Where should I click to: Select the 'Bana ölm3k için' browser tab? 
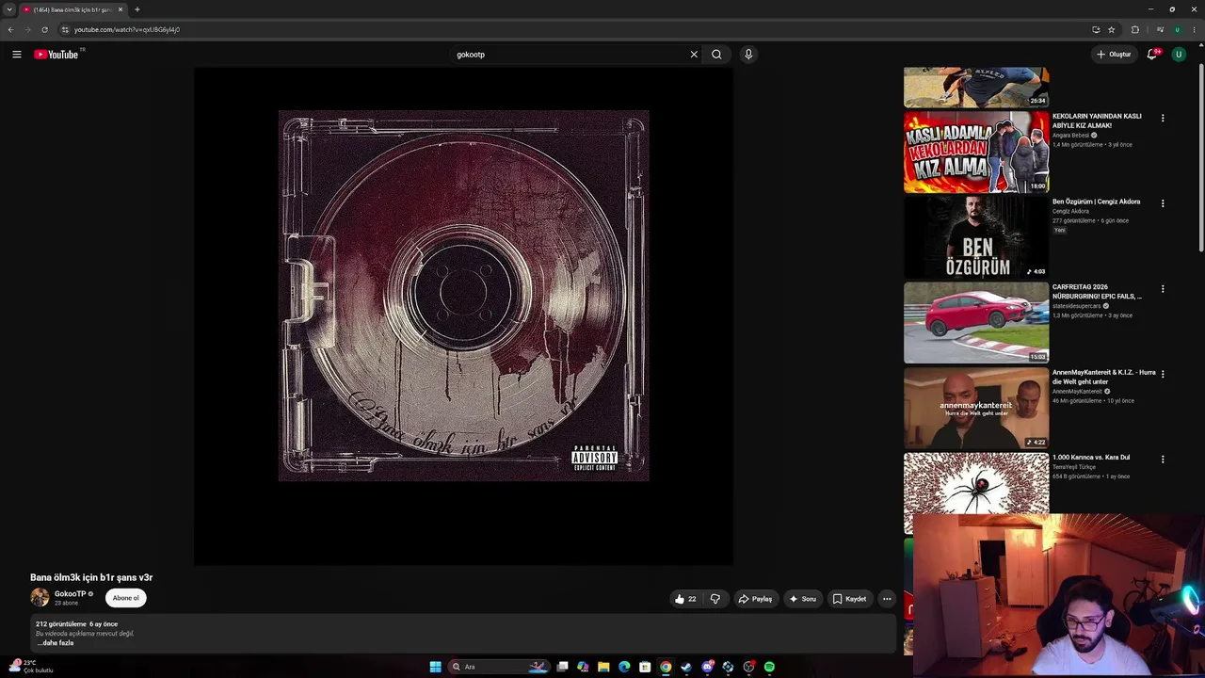[x=73, y=9]
